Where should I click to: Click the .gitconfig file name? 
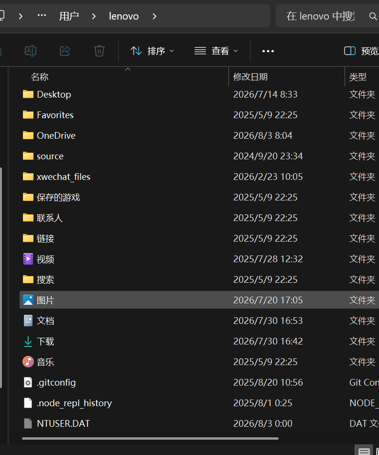(56, 383)
